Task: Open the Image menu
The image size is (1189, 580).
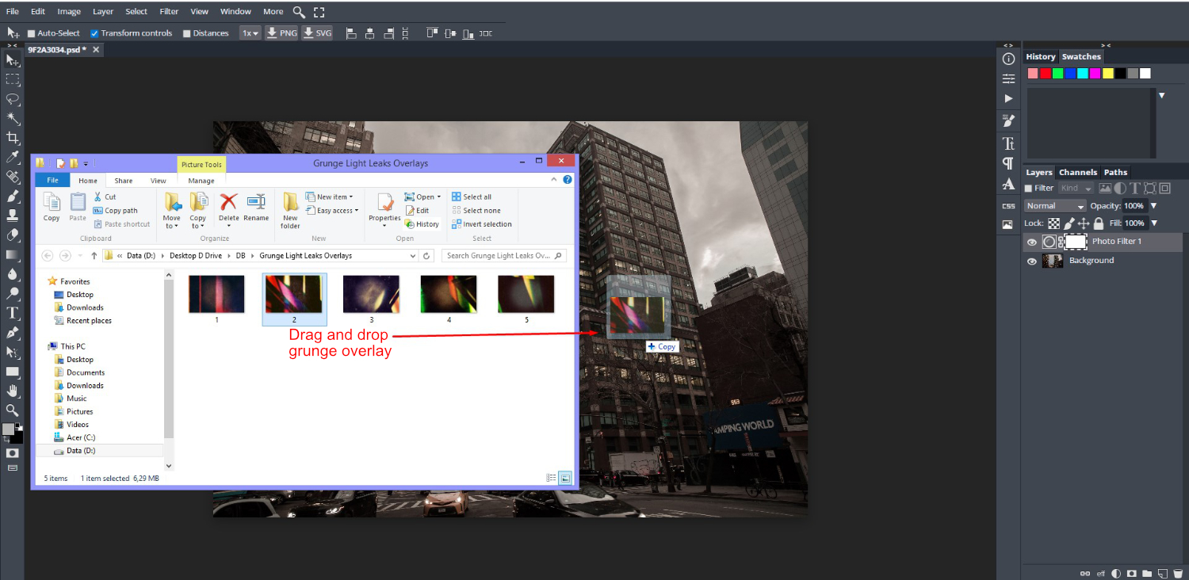Action: pyautogui.click(x=69, y=12)
